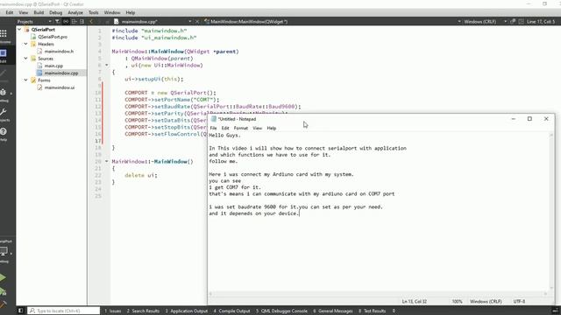Open Debug mode bug icon
This screenshot has height=315, width=561.
coord(4,93)
